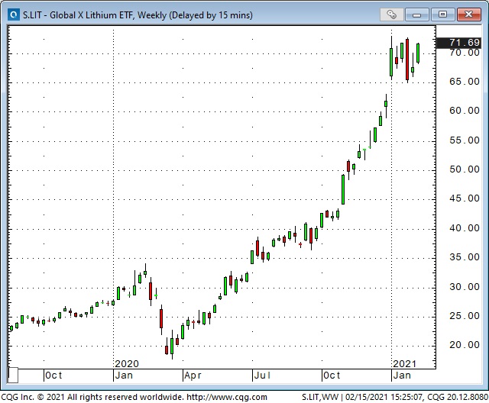Screen dimensions: 489x403
Task: Click the small box at time axis left
Action: [13, 376]
